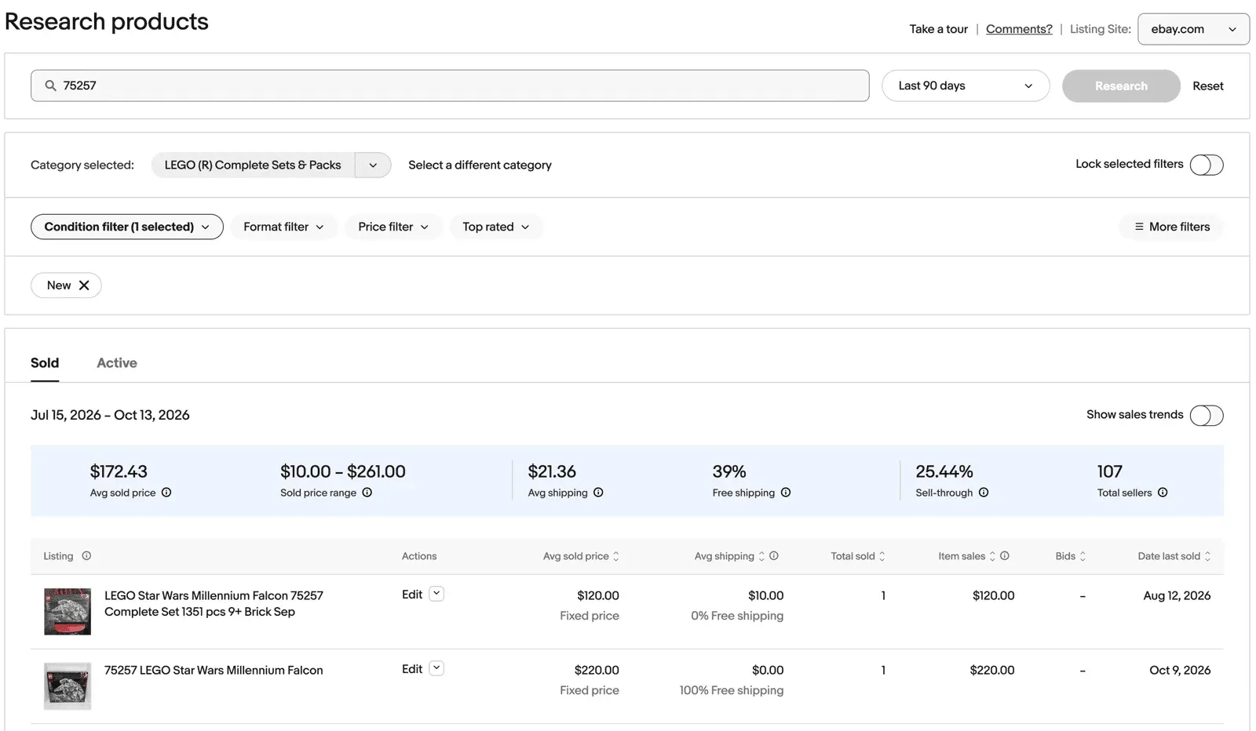Click Edit for the Complete Set 1351 pcs listing
This screenshot has height=731, width=1256.
[412, 595]
